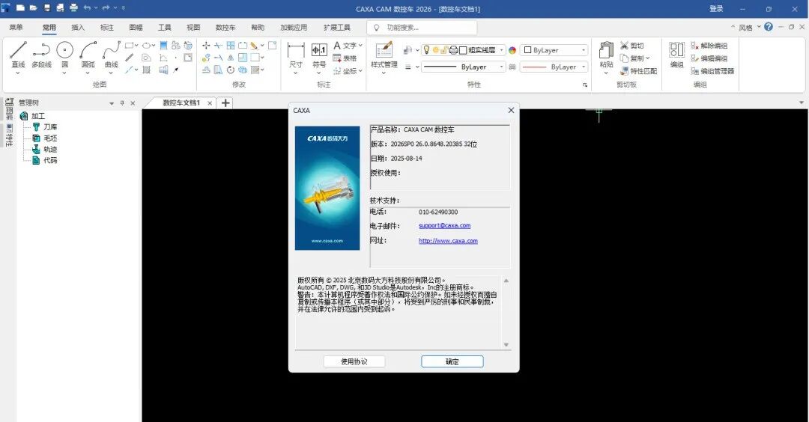This screenshot has height=422, width=809.
Task: Open the 管理树 panel menu arrow
Action: tap(112, 103)
